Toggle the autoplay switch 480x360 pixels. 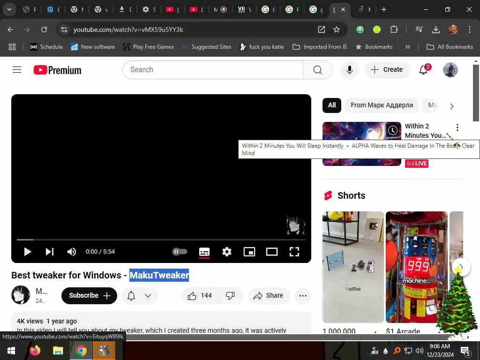(x=180, y=252)
